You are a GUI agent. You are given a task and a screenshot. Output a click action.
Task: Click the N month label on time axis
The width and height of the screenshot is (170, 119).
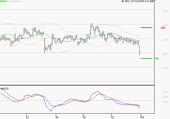pos(142,117)
